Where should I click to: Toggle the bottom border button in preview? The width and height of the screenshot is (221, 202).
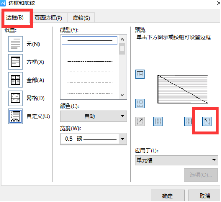coord(140,103)
